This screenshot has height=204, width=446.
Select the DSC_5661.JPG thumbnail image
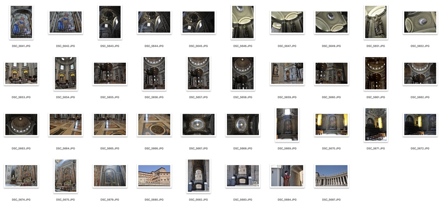click(376, 73)
